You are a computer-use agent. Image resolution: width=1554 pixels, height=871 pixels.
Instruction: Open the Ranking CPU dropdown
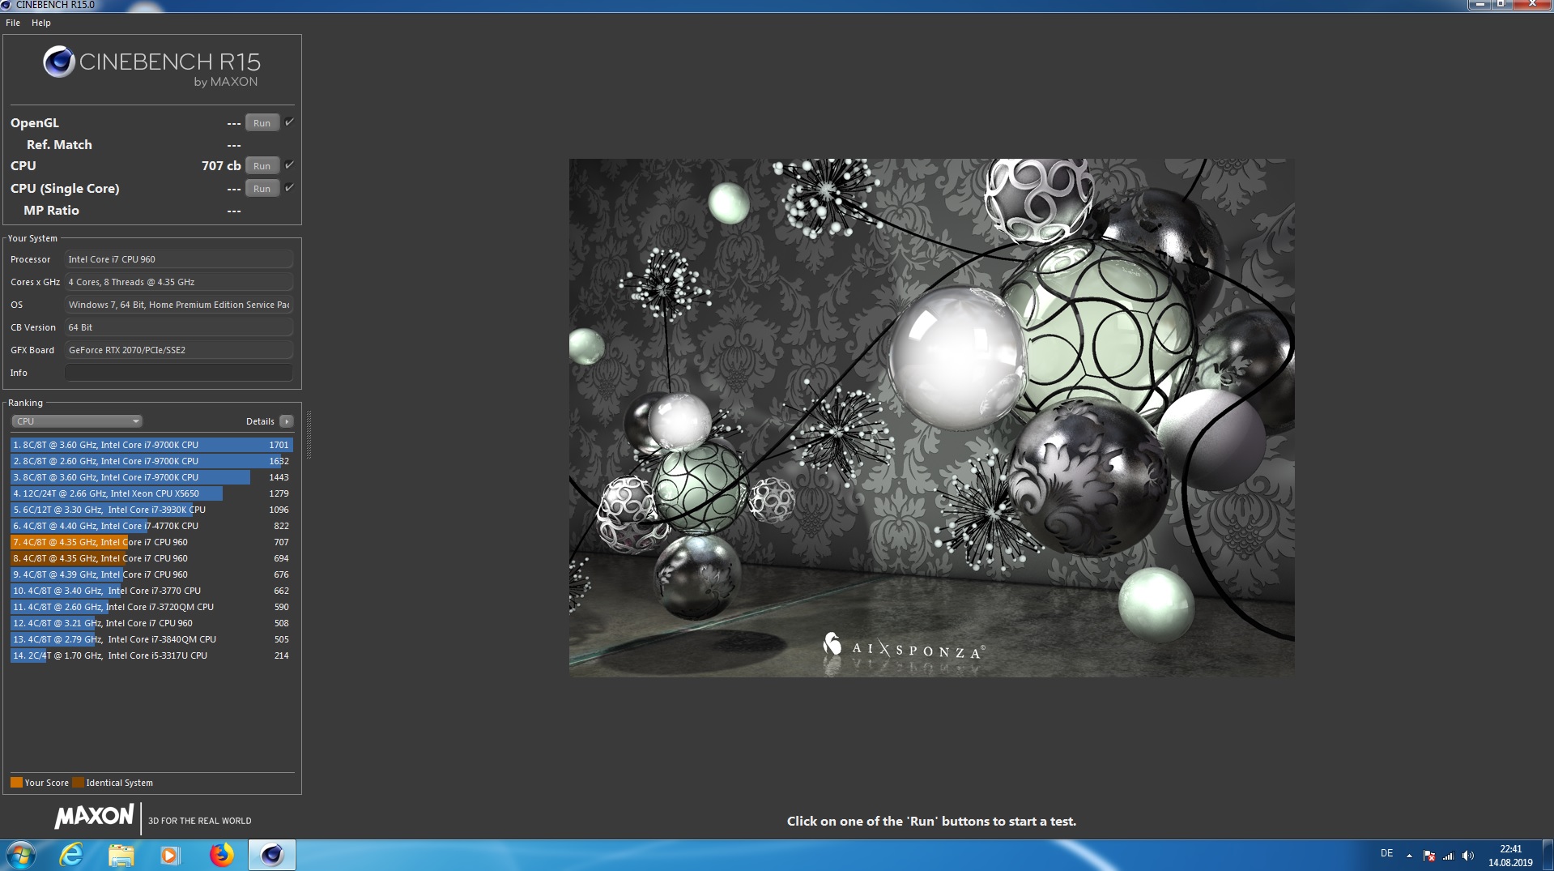[77, 421]
